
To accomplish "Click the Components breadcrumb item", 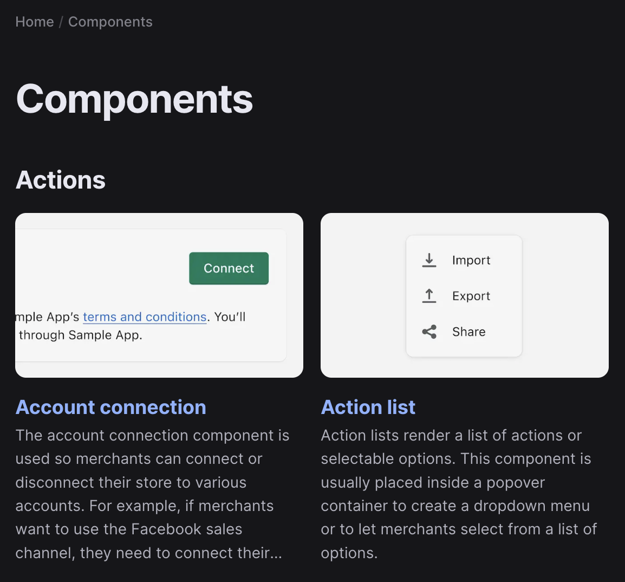I will [110, 22].
